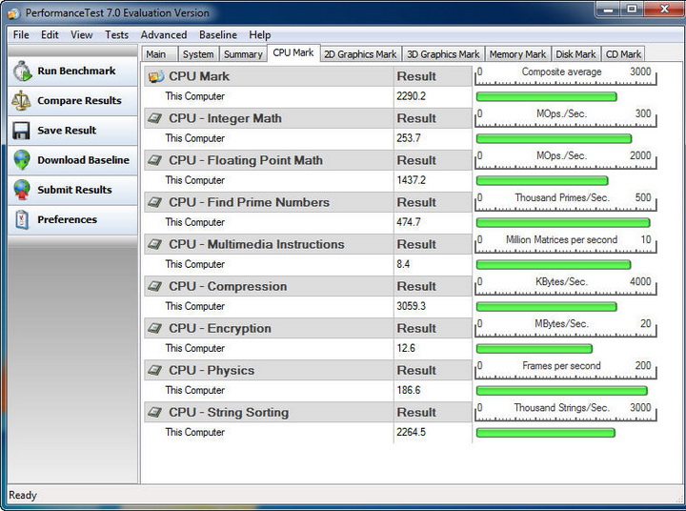
Task: Click the Save Result floppy disk icon
Action: (x=21, y=131)
